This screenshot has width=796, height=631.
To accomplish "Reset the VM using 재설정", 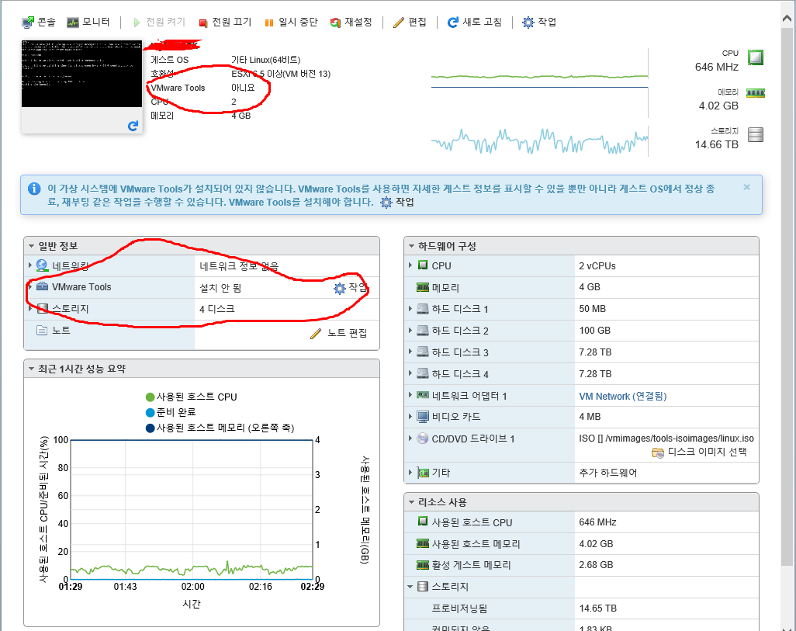I will coord(351,22).
